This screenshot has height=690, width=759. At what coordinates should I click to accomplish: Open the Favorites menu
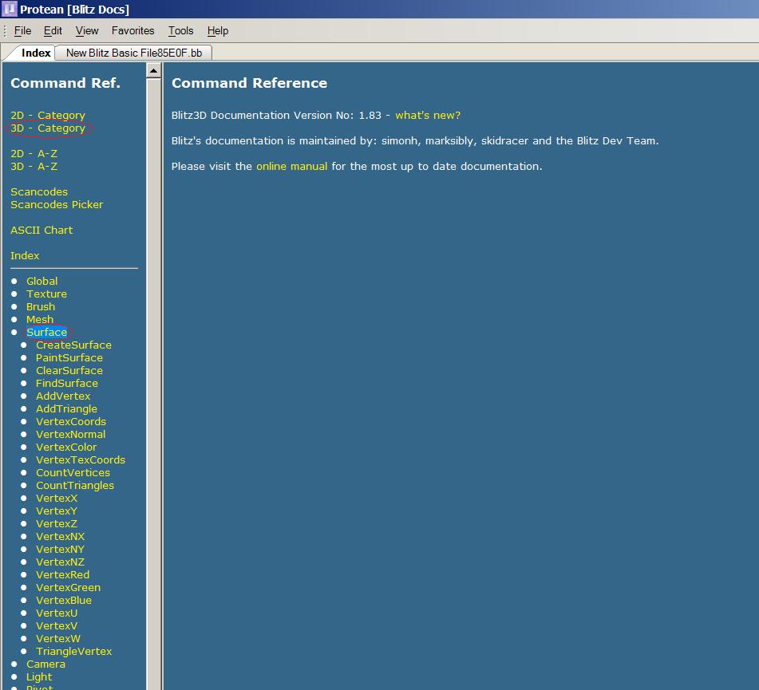tap(132, 30)
